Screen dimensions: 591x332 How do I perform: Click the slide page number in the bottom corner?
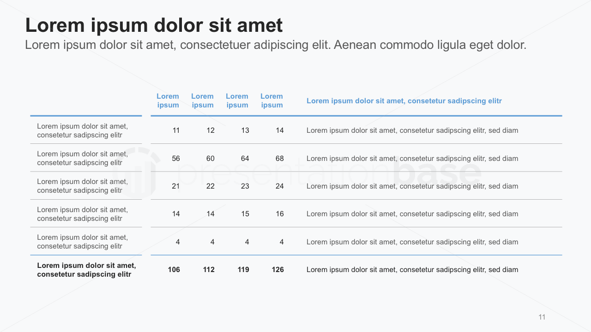click(x=542, y=317)
